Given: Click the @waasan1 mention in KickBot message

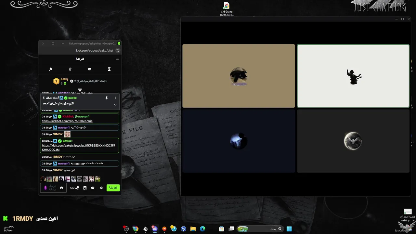Looking at the screenshot, I should (x=82, y=116).
